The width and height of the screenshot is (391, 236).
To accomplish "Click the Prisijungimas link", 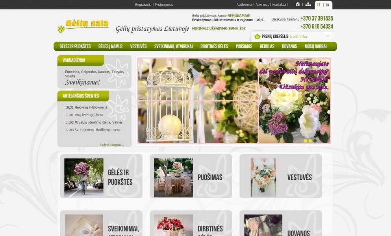I will coord(163,5).
